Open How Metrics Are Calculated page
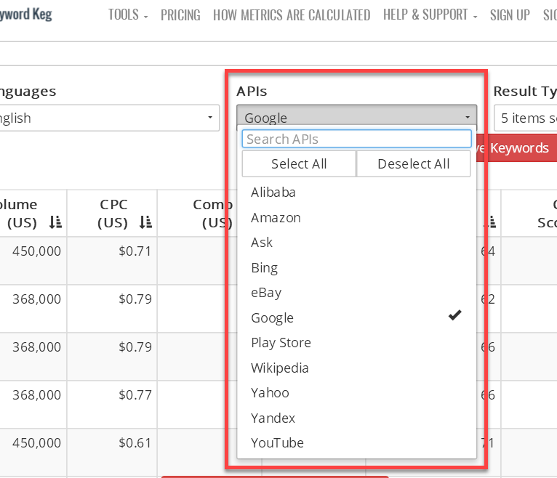This screenshot has width=557, height=478. pyautogui.click(x=292, y=15)
